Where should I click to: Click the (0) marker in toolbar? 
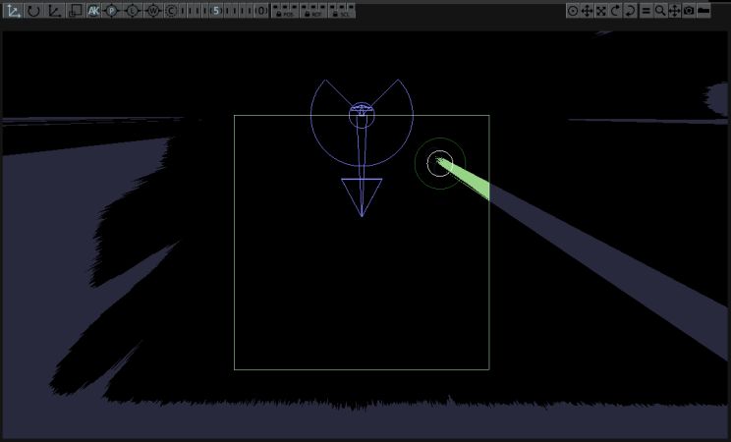[261, 11]
